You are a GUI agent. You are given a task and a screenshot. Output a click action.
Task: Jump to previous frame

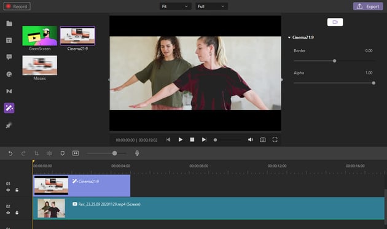pyautogui.click(x=168, y=139)
